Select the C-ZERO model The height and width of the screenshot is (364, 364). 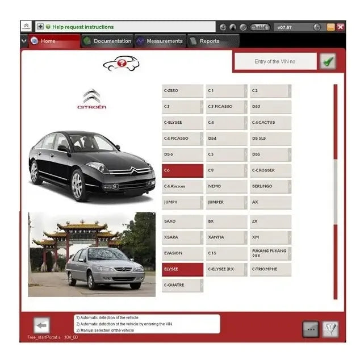pos(182,91)
